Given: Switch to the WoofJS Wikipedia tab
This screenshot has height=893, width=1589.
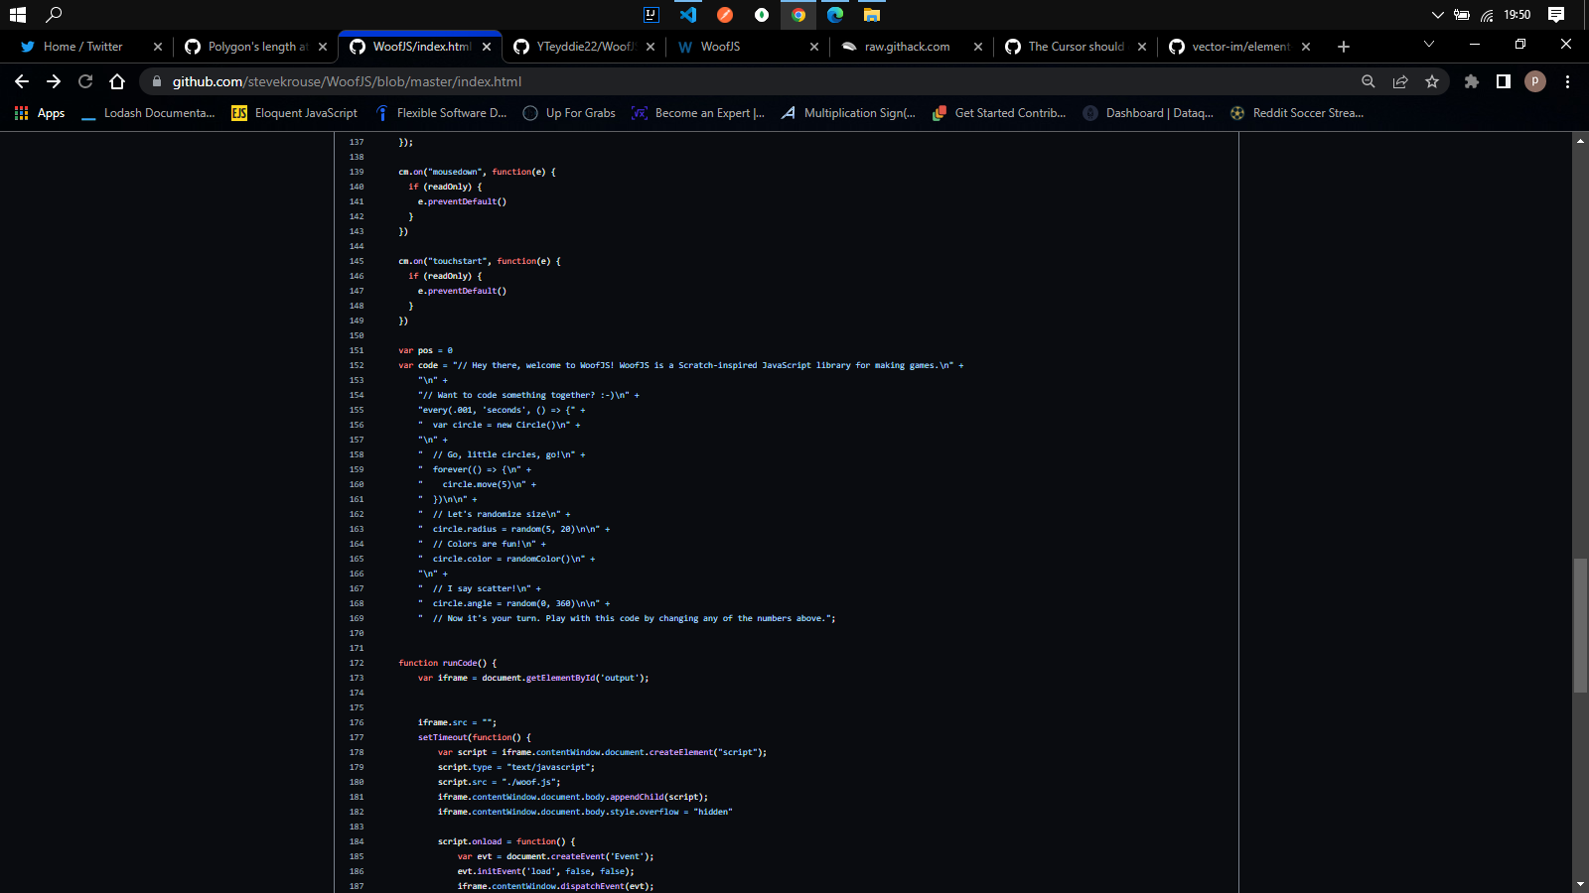Looking at the screenshot, I should [740, 46].
